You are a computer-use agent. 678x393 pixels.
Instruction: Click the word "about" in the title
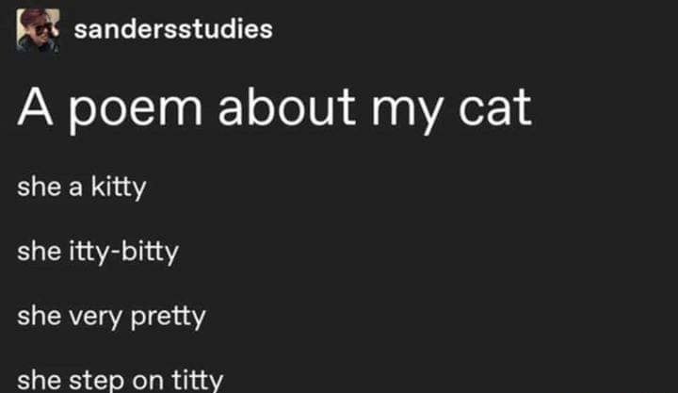click(286, 107)
